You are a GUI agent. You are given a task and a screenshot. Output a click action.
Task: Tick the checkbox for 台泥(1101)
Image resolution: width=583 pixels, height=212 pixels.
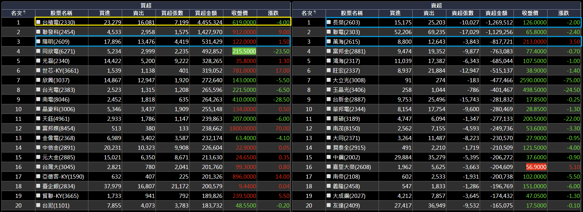pyautogui.click(x=39, y=205)
